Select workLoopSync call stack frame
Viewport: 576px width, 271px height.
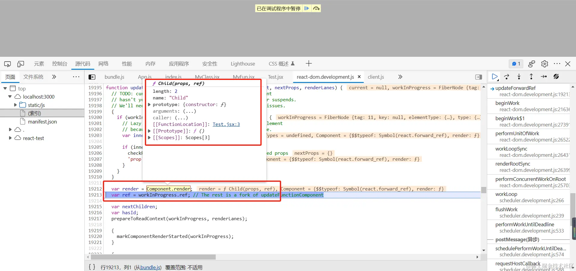point(529,152)
